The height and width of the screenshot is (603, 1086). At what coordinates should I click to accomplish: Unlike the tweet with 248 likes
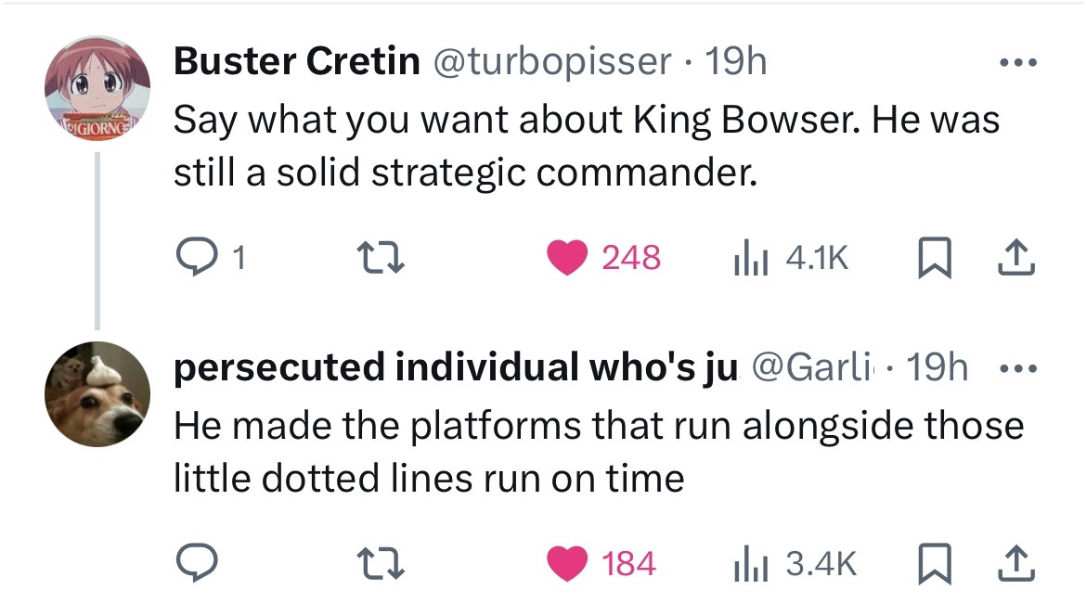[x=603, y=258]
